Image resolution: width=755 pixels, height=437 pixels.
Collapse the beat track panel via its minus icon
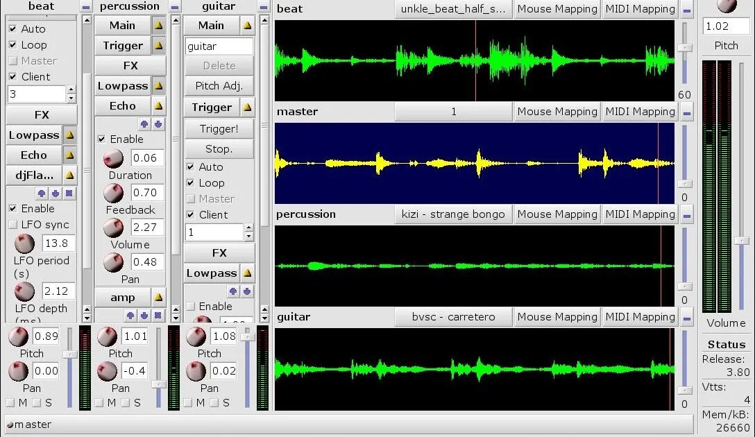(86, 7)
